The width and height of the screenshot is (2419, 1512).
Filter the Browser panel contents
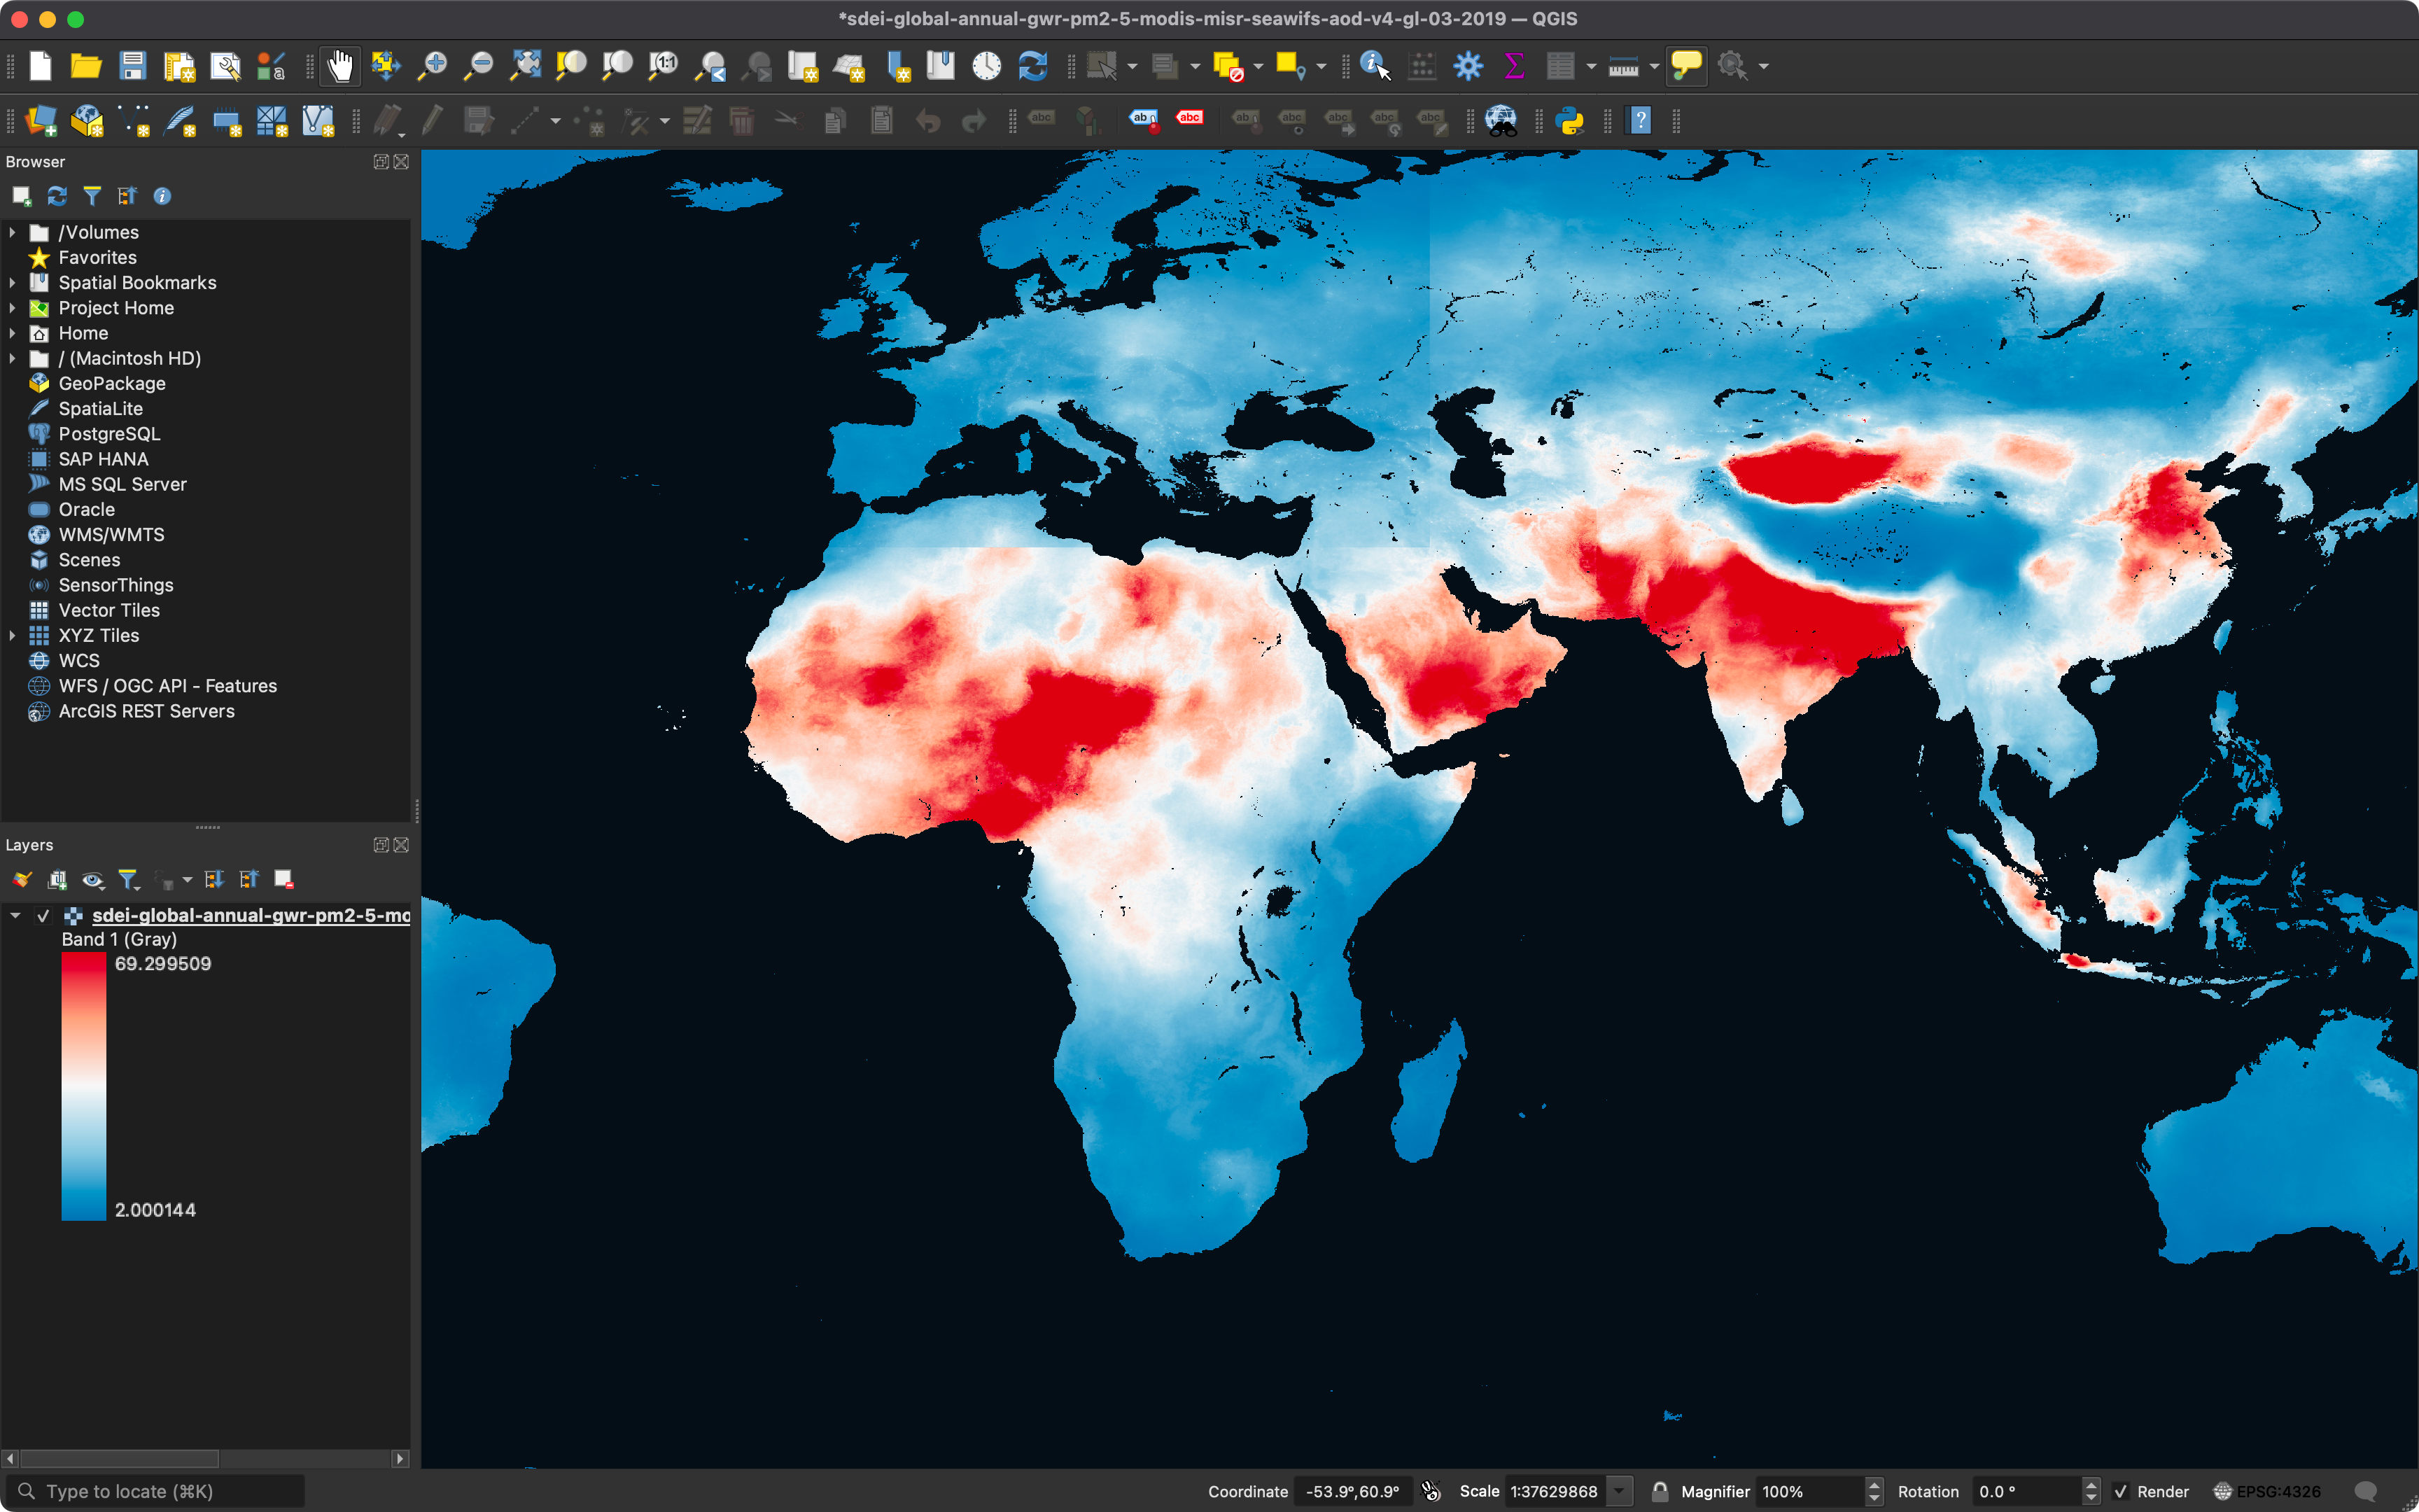(92, 195)
